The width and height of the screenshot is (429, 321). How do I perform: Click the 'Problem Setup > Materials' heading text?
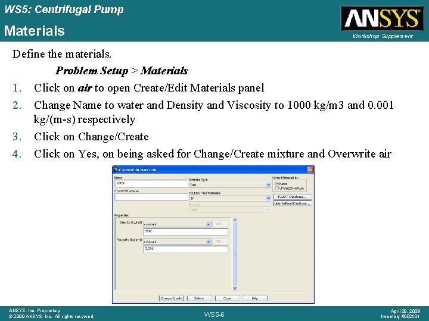122,71
